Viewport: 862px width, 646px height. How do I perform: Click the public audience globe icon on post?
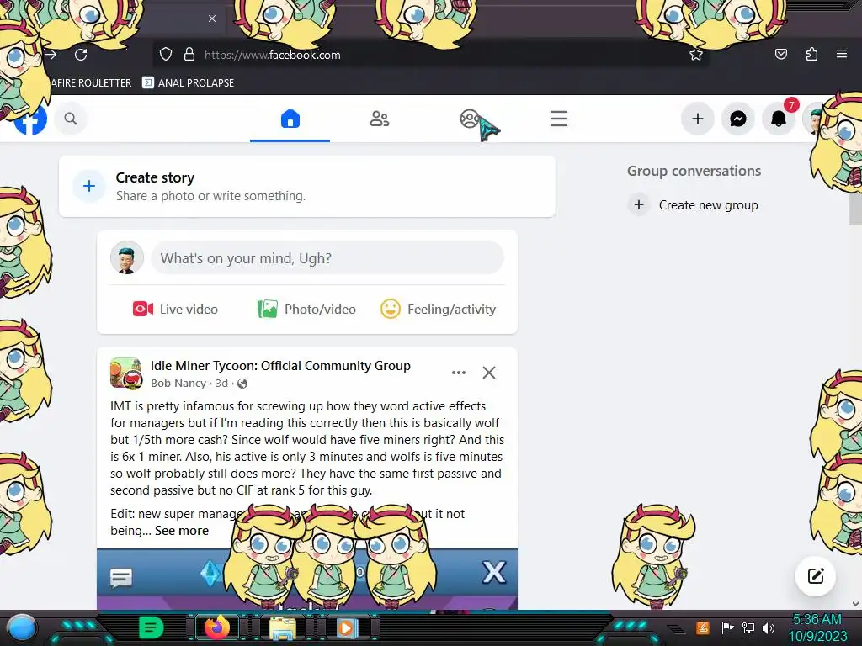(242, 384)
